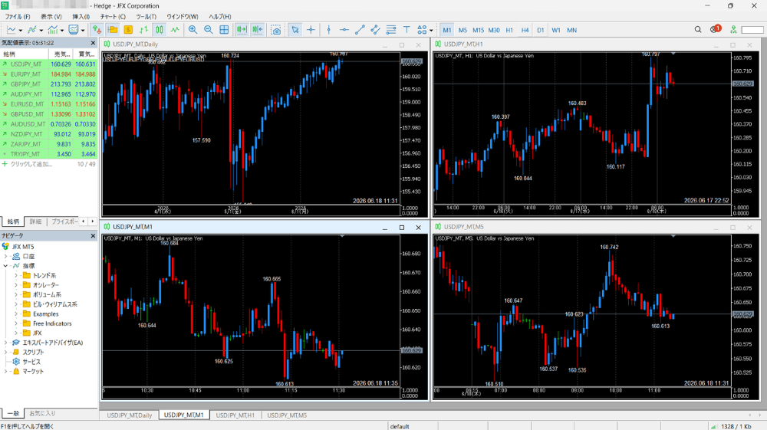
Task: Select the horizontal line drawing tool
Action: tap(344, 30)
